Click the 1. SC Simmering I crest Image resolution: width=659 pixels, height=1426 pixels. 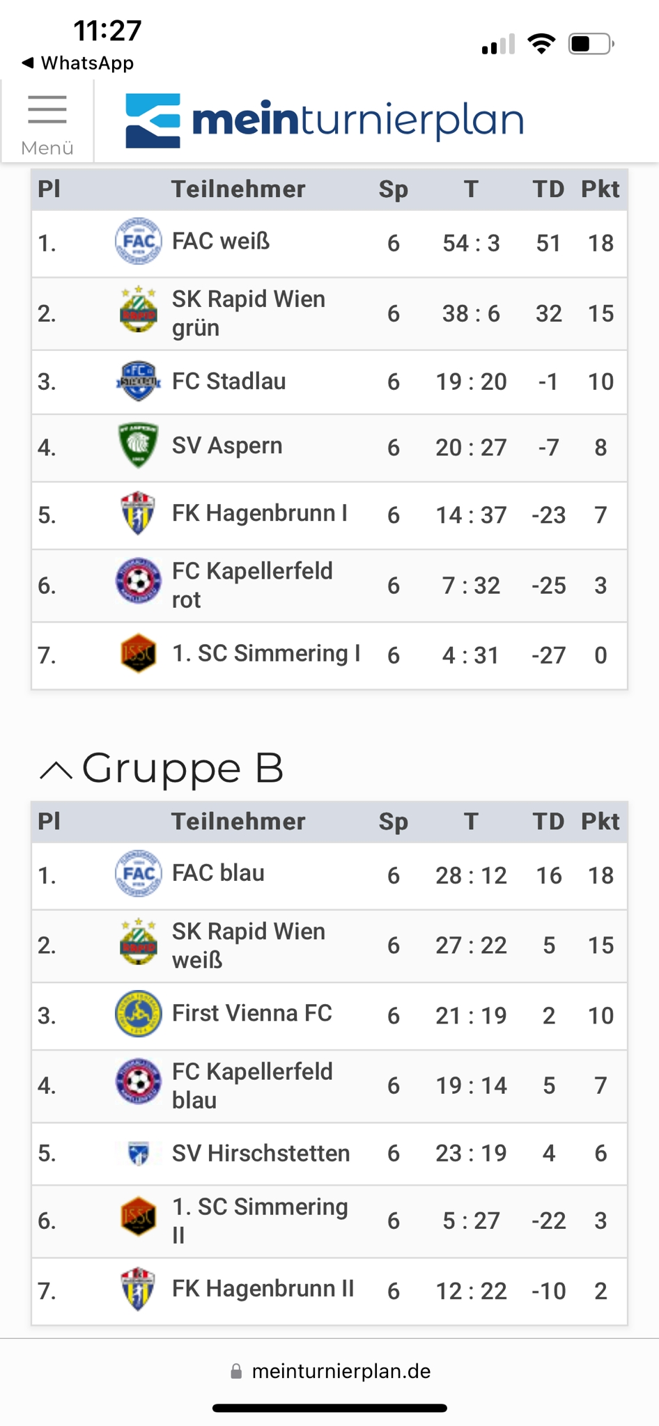138,654
